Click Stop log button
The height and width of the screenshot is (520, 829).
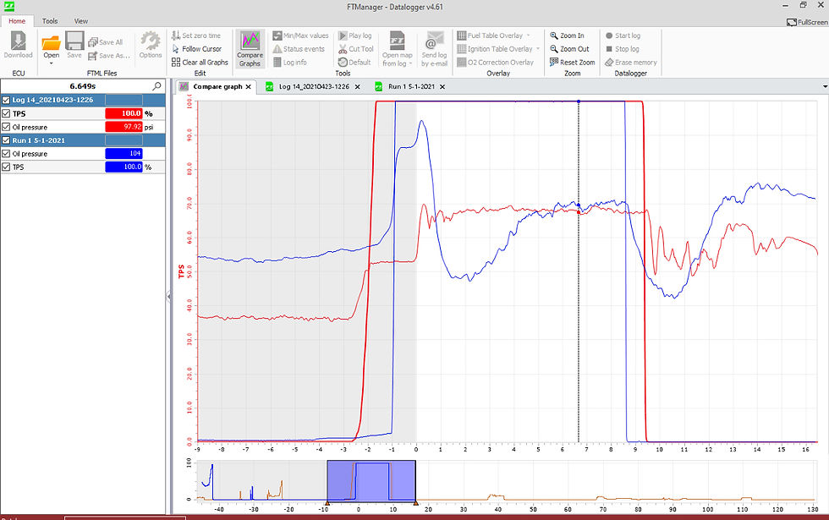[x=622, y=49]
